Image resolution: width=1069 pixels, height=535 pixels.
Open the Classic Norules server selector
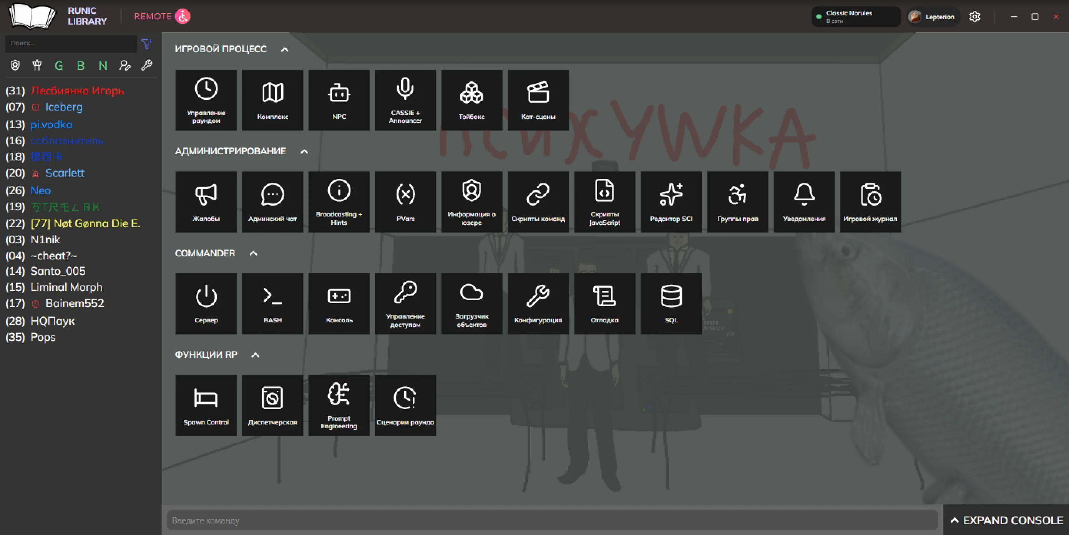point(856,17)
